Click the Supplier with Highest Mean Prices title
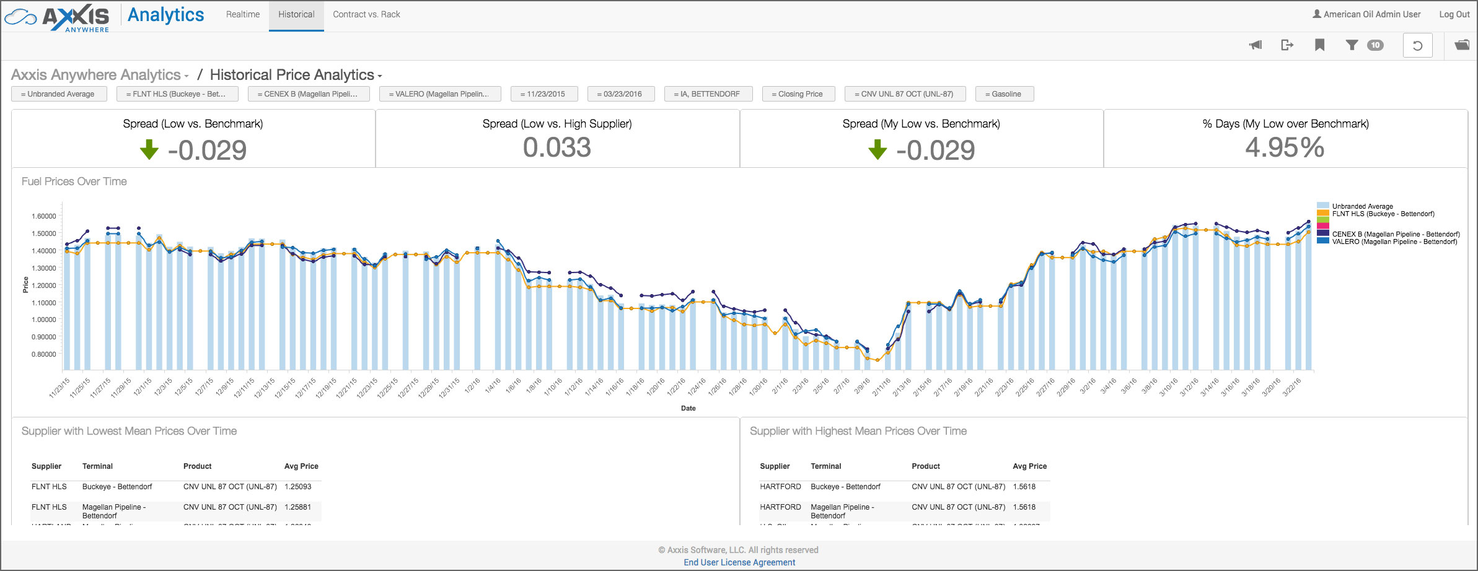This screenshot has height=571, width=1478. pyautogui.click(x=858, y=431)
